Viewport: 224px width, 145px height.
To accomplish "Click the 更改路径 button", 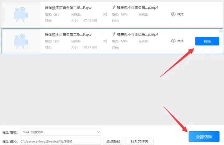I will tap(113, 141).
